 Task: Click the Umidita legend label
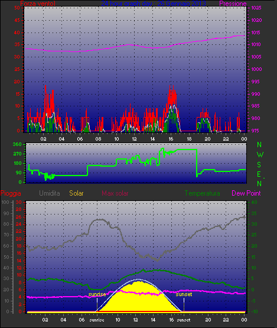(x=50, y=193)
